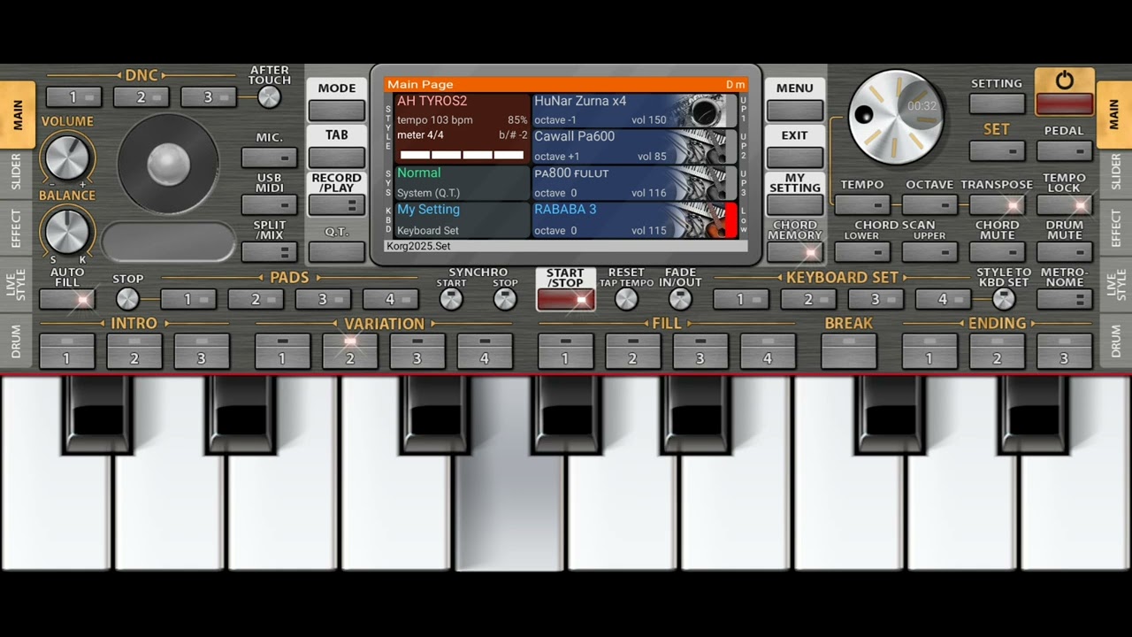Toggle the Split/Mix button
Viewport: 1132px width, 637px height.
pos(269,251)
